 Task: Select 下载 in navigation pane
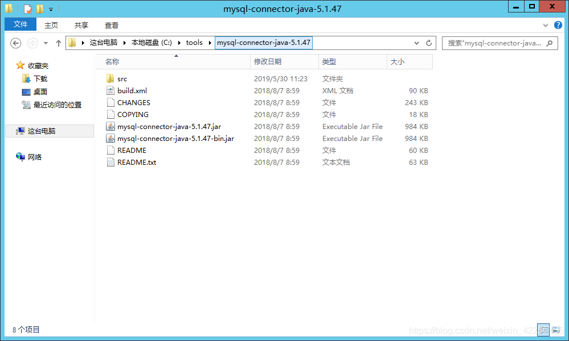[40, 78]
